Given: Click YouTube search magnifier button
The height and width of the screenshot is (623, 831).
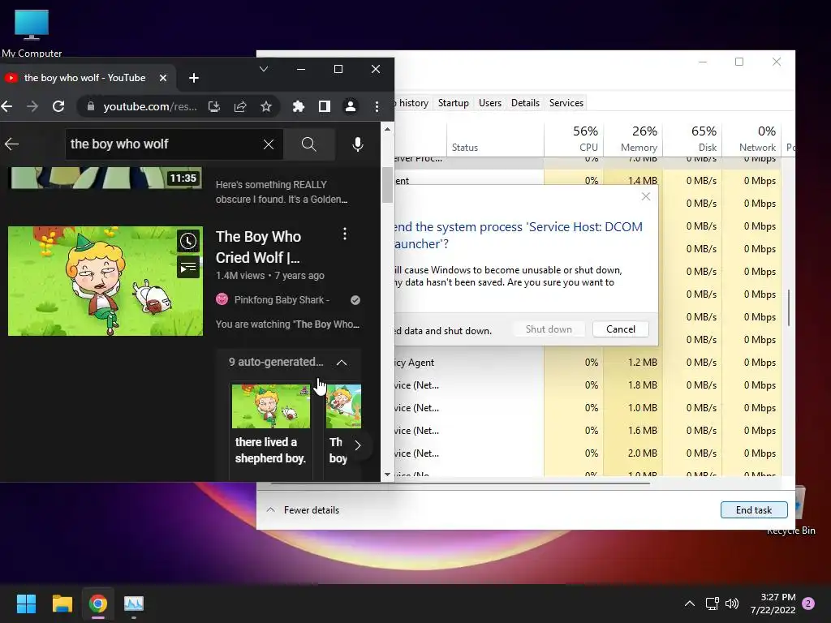Looking at the screenshot, I should [x=309, y=144].
